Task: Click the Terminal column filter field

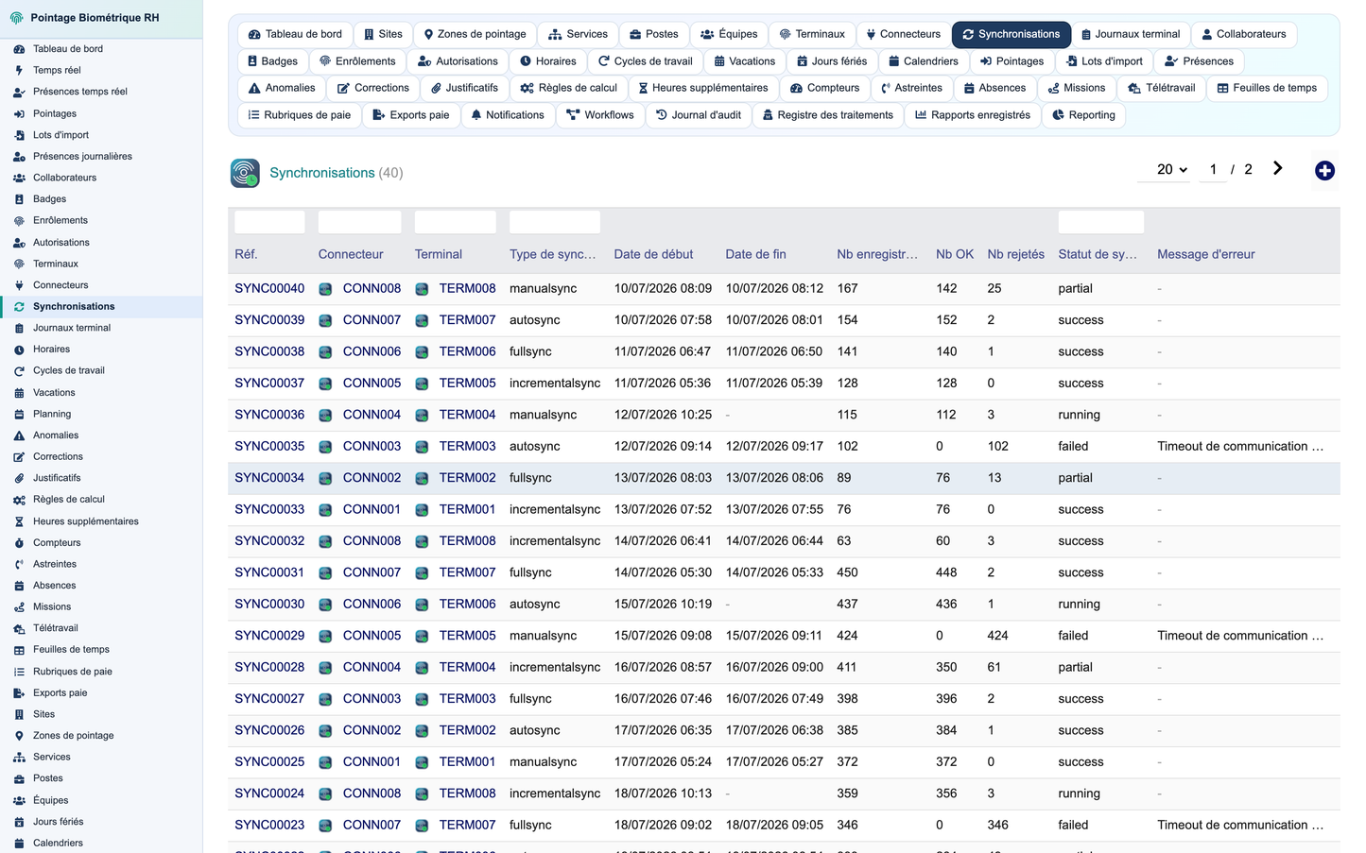Action: (x=455, y=222)
